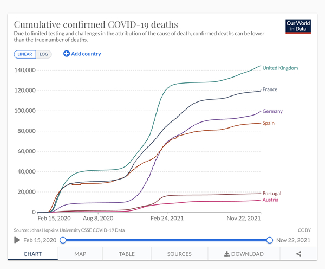Open the CHART tab
The image size is (325, 269).
[33, 254]
